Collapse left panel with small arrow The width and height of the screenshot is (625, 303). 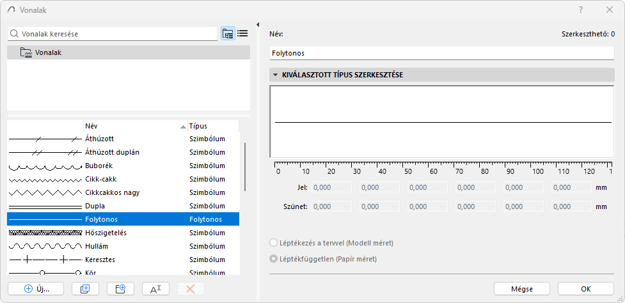[x=258, y=25]
